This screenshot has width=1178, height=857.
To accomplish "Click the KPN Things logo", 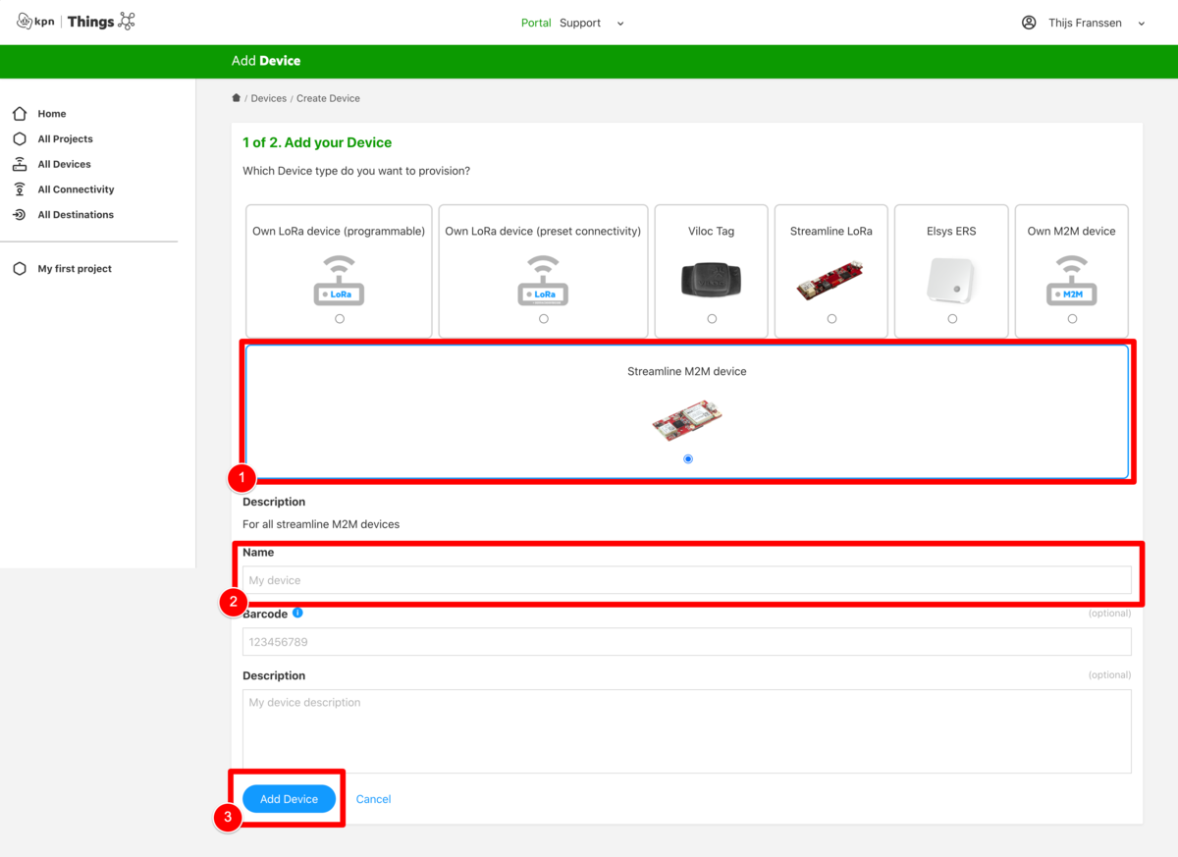I will (77, 22).
